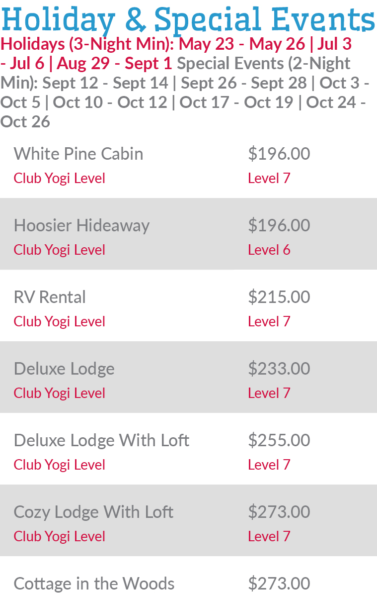Click Level 7 beside Cozy Lodge With Loft
This screenshot has height=593, width=377.
pyautogui.click(x=269, y=536)
